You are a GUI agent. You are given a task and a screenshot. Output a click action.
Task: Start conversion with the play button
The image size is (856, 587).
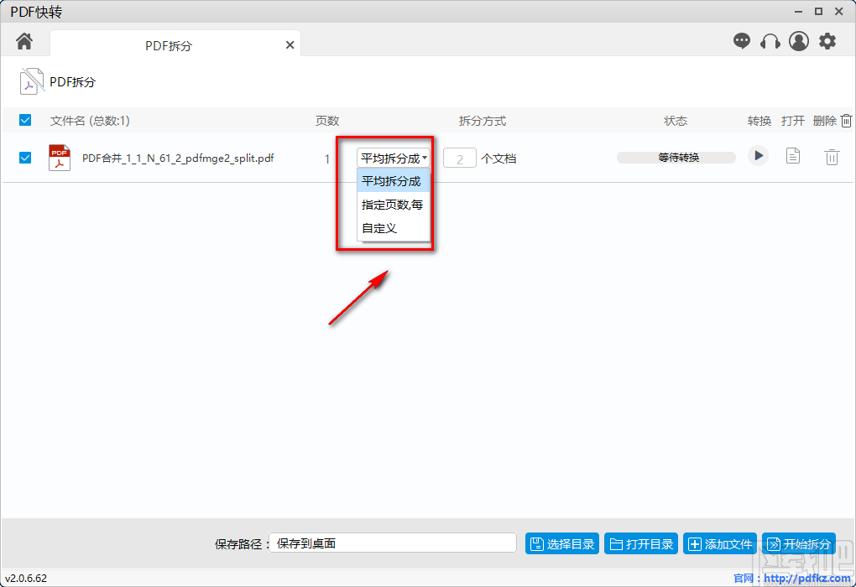click(x=758, y=156)
